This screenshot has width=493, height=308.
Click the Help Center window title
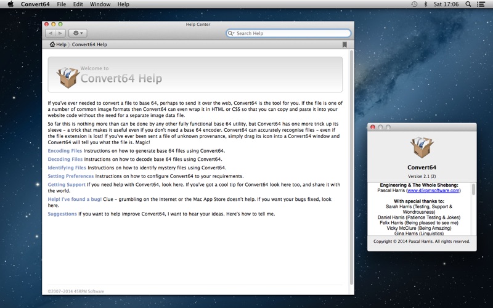point(198,24)
